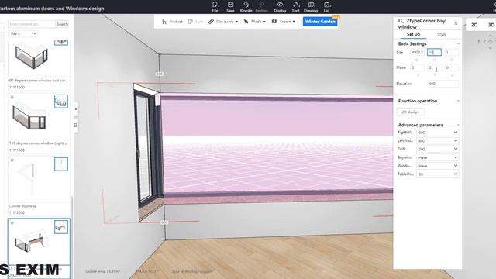Open the File menu icon
Screen dimensions: 496x279
(215, 7)
